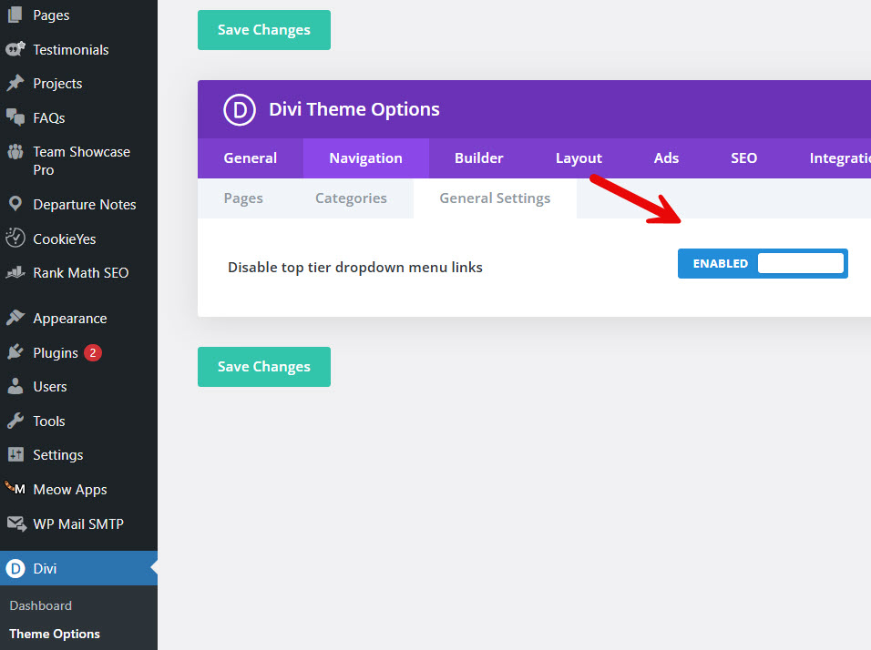
Task: Open Projects in the sidebar menu
Action: 57,84
